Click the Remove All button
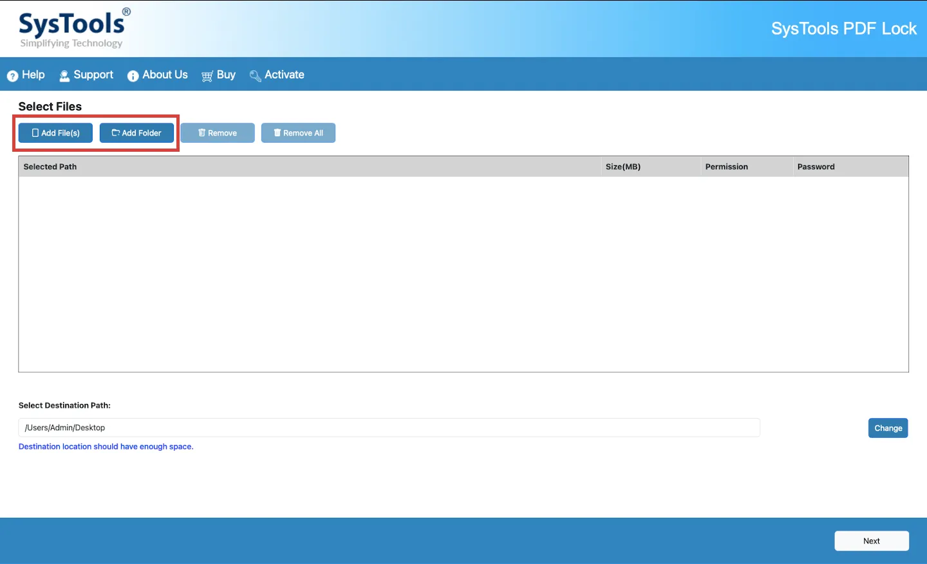Image resolution: width=927 pixels, height=564 pixels. tap(298, 133)
